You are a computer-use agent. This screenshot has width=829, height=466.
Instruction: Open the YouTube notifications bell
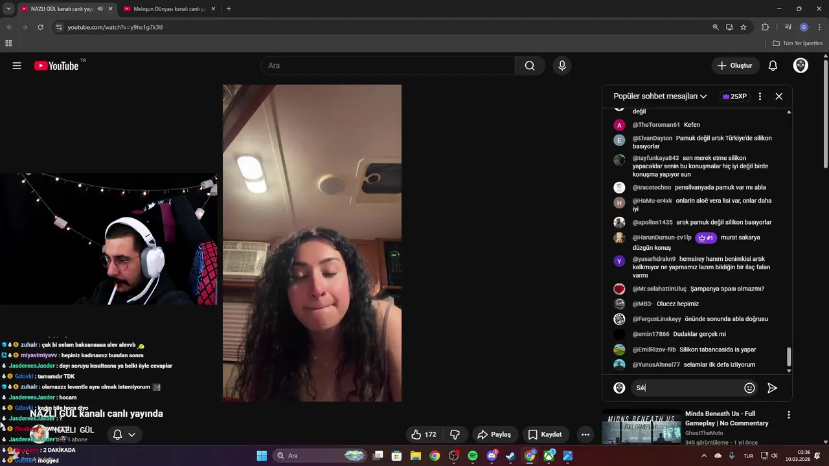[773, 65]
